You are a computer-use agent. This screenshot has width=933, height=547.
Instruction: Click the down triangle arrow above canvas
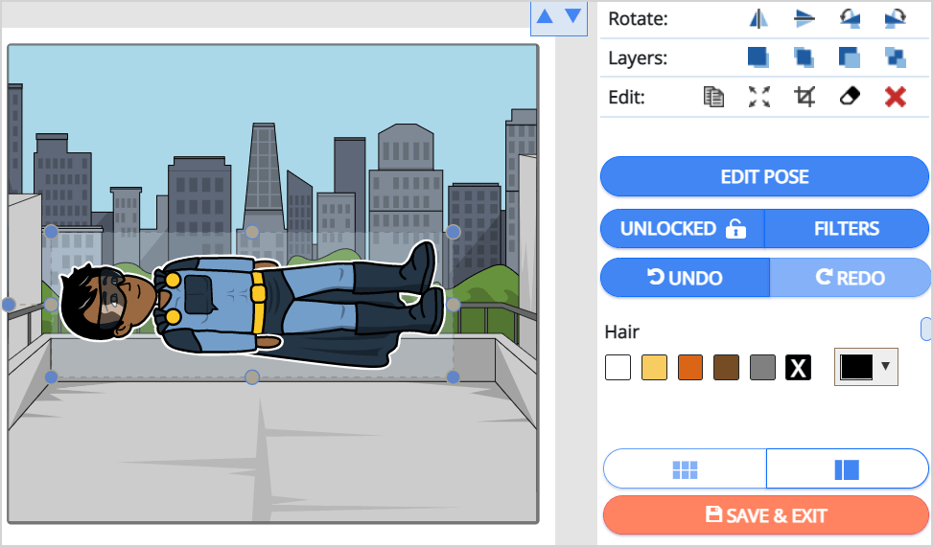[573, 16]
